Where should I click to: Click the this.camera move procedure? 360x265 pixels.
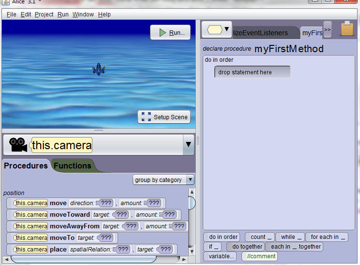86,203
